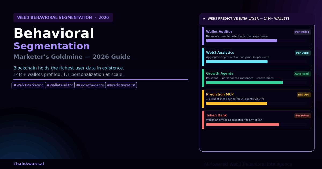Toggle the Auto-send badge on Growth Agents
322x169 pixels.
pos(302,74)
